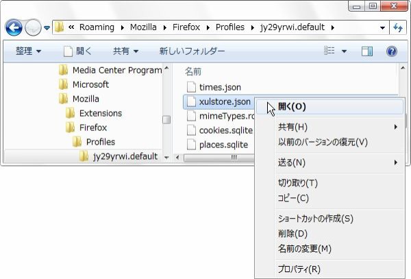Click the Microsoft folder icon in tree

click(x=64, y=84)
